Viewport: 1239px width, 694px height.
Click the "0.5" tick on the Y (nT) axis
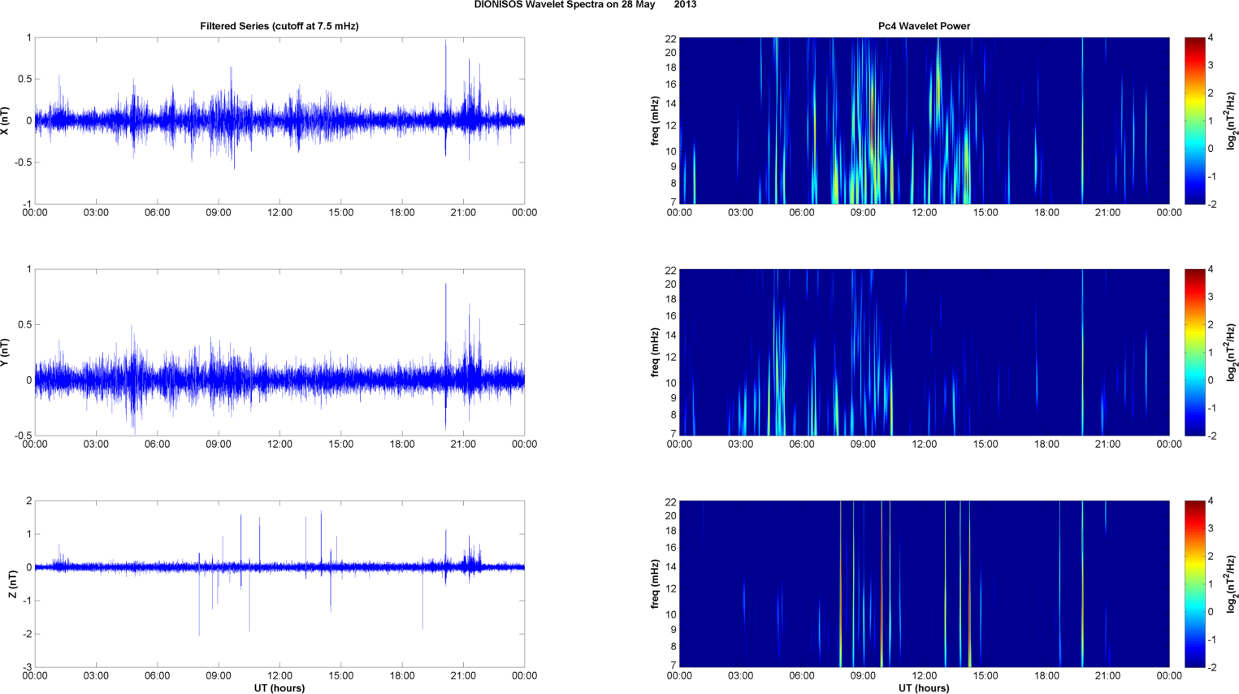(24, 324)
